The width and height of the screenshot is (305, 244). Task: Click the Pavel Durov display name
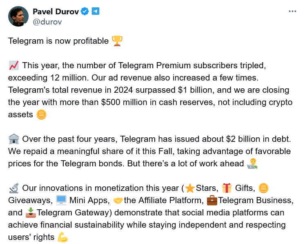[x=56, y=11]
